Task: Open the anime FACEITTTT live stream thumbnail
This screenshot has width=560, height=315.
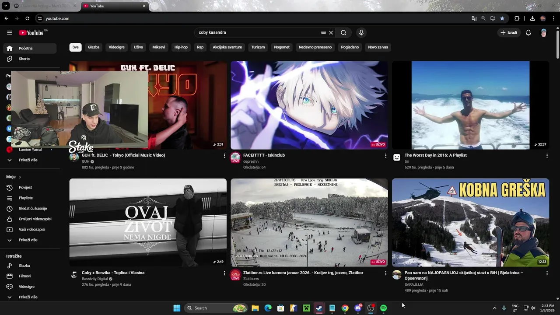Action: click(x=309, y=105)
